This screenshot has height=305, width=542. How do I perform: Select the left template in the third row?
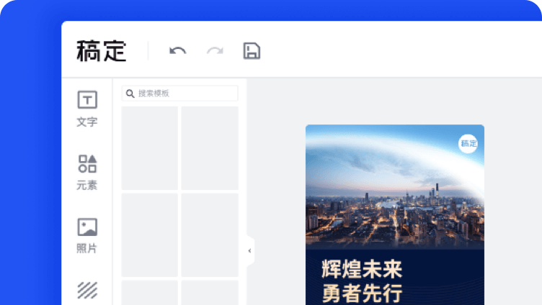click(149, 293)
